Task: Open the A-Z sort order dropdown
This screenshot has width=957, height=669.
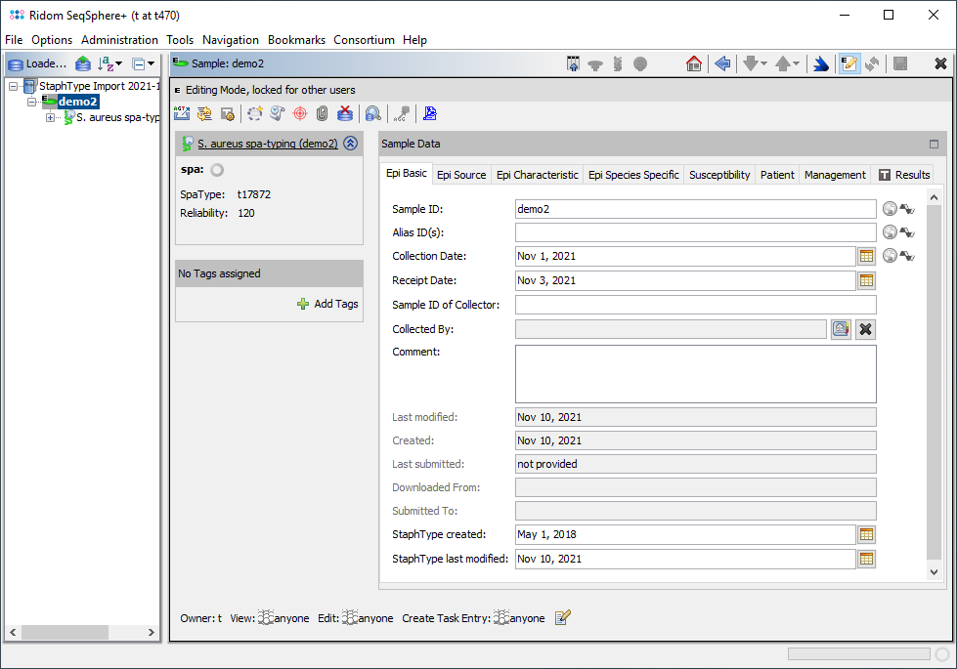Action: [110, 63]
